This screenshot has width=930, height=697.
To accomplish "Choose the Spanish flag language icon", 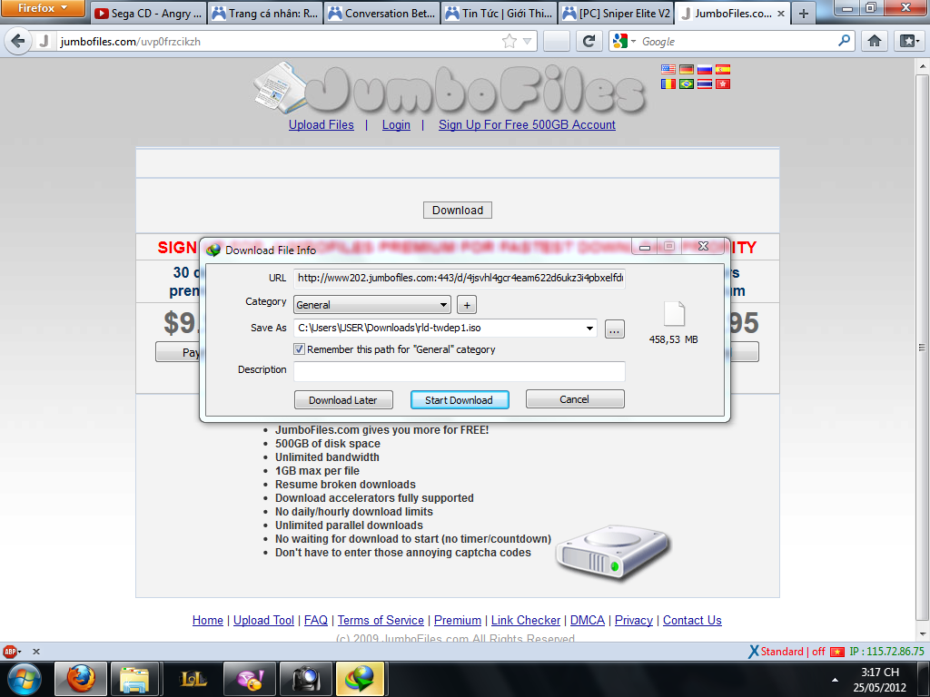I will tap(722, 69).
